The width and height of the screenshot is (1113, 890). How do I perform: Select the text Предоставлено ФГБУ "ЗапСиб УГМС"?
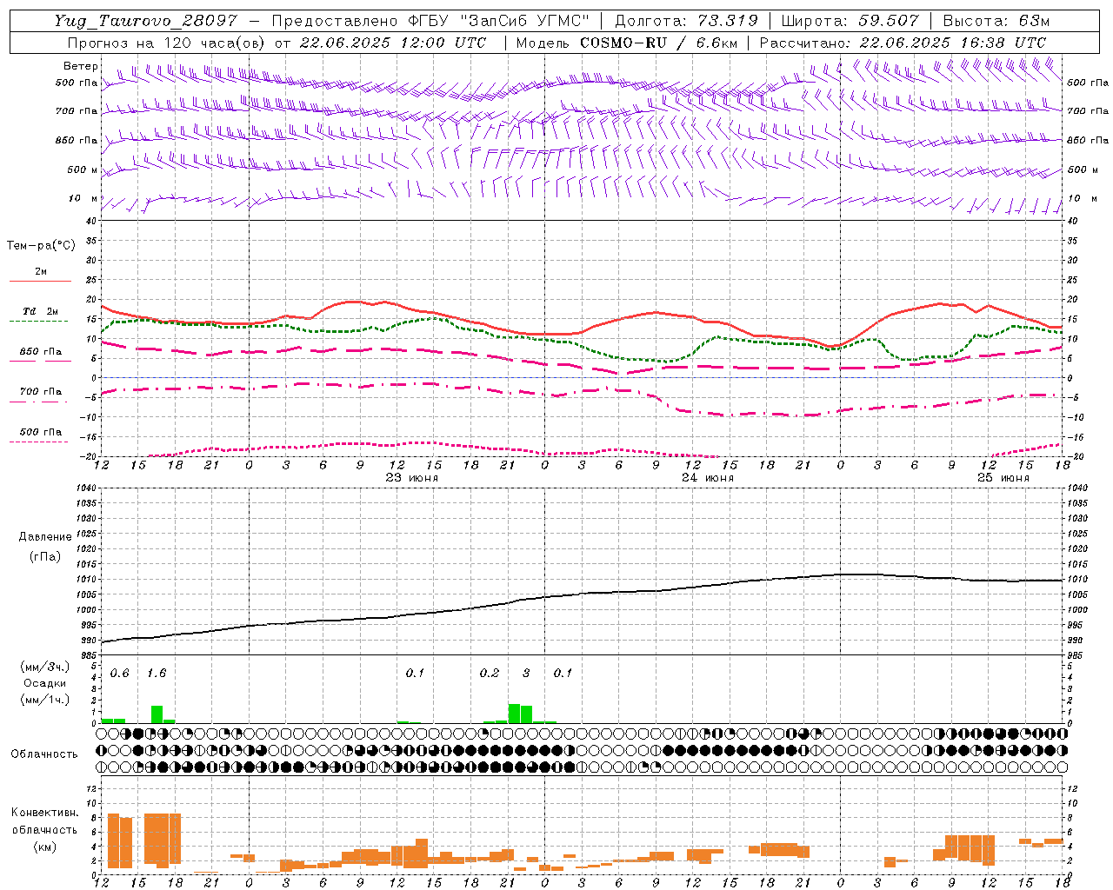[430, 21]
